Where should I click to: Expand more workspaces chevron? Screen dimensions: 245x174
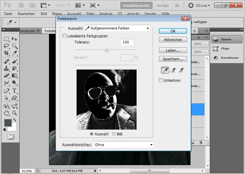177,6
